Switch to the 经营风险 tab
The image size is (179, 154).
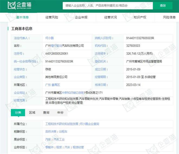pyautogui.click(x=52, y=17)
